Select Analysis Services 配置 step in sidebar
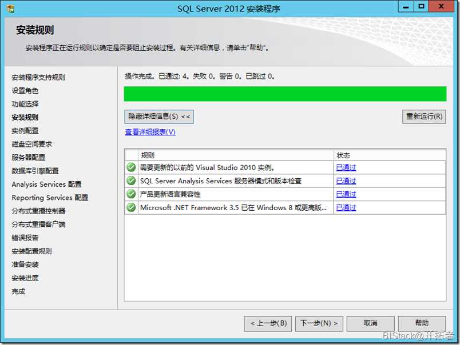 tap(47, 184)
